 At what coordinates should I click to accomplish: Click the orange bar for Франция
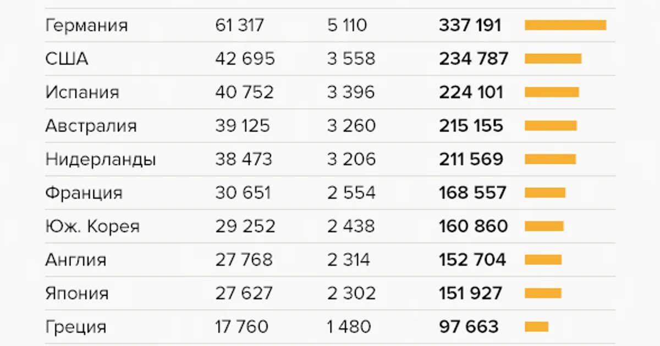click(545, 193)
